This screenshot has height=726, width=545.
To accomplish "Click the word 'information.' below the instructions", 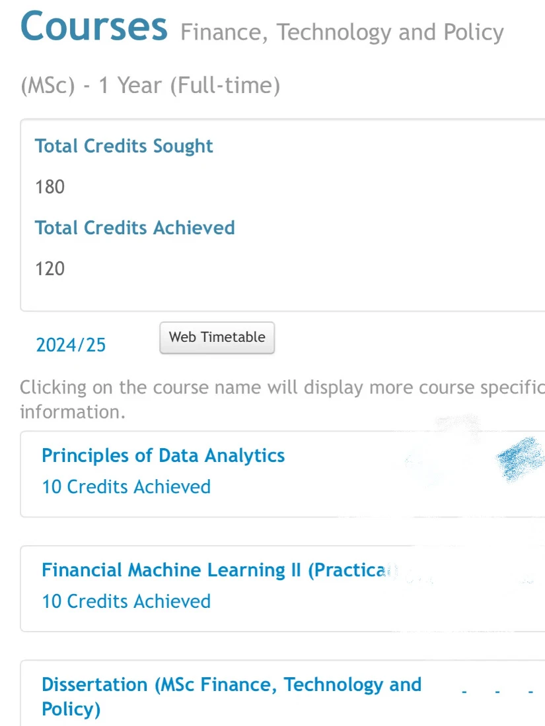I will coord(73,412).
